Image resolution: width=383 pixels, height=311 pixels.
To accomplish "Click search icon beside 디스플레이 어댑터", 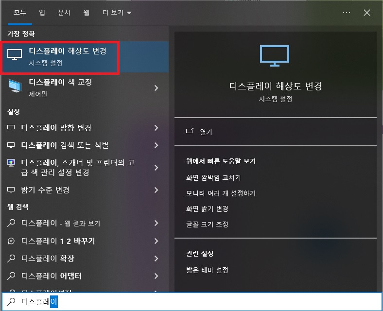I will [11, 276].
